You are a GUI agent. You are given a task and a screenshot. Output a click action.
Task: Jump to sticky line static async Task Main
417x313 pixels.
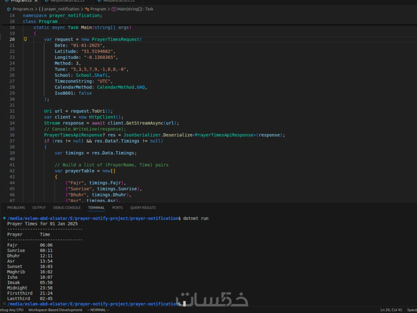pos(83,28)
